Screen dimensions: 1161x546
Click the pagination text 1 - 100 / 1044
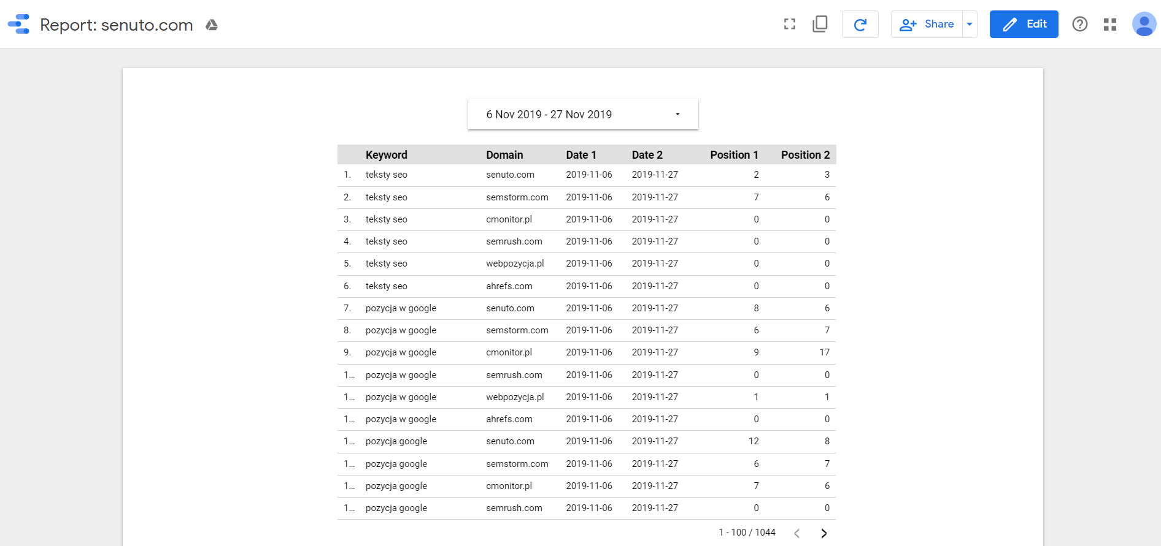click(x=747, y=533)
